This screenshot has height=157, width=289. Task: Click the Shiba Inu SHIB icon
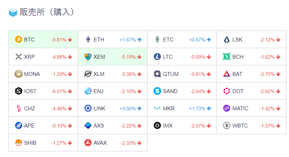pyautogui.click(x=19, y=143)
